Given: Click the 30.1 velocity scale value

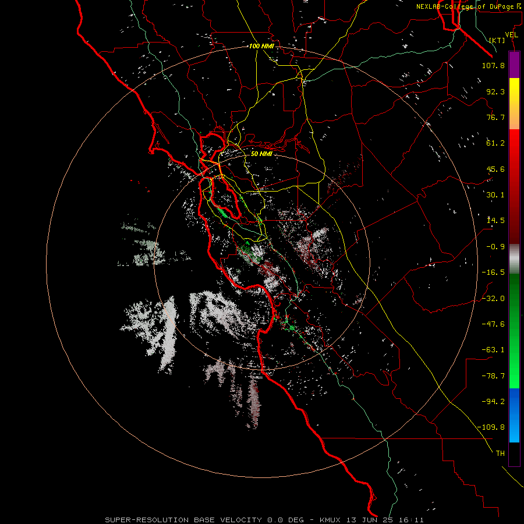Looking at the screenshot, I should (x=495, y=195).
